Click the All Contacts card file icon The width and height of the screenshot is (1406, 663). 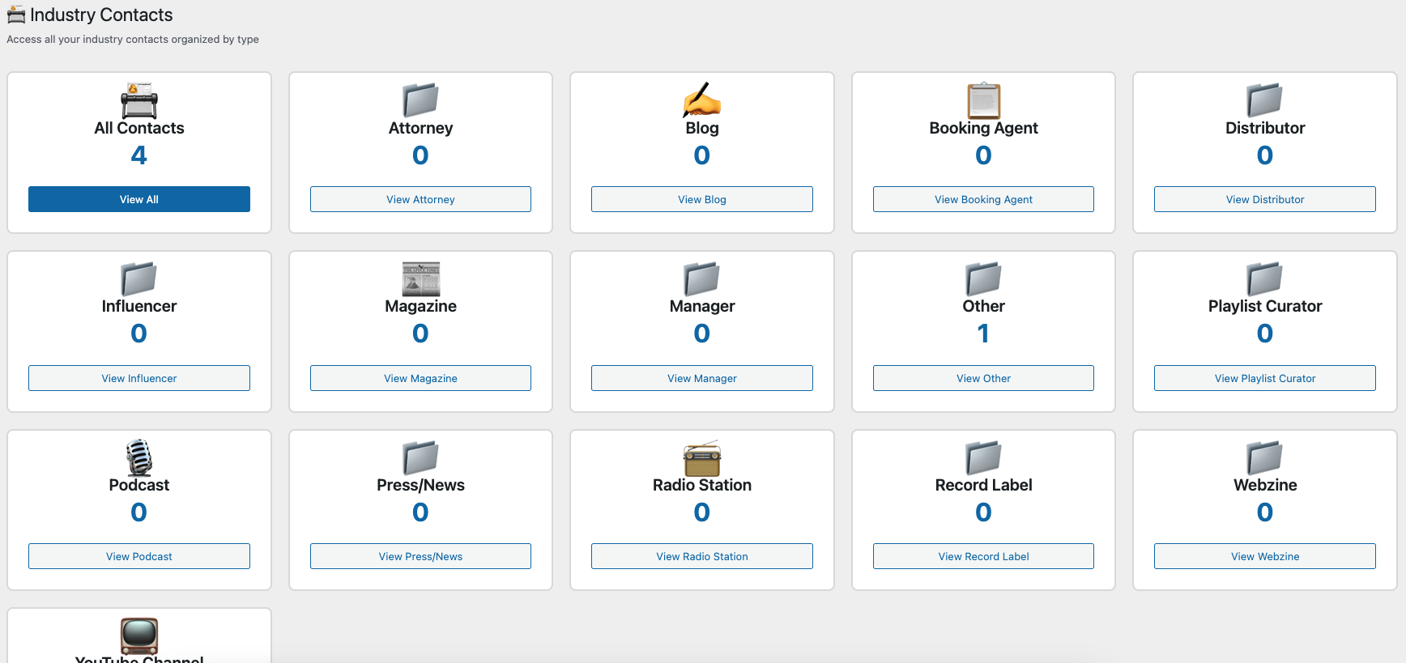coord(139,100)
